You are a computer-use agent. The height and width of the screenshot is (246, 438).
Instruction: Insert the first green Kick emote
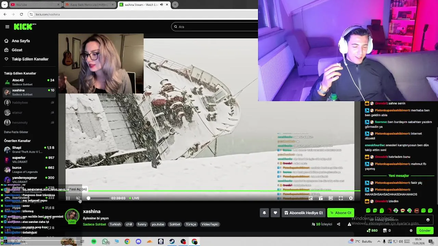click(x=368, y=210)
